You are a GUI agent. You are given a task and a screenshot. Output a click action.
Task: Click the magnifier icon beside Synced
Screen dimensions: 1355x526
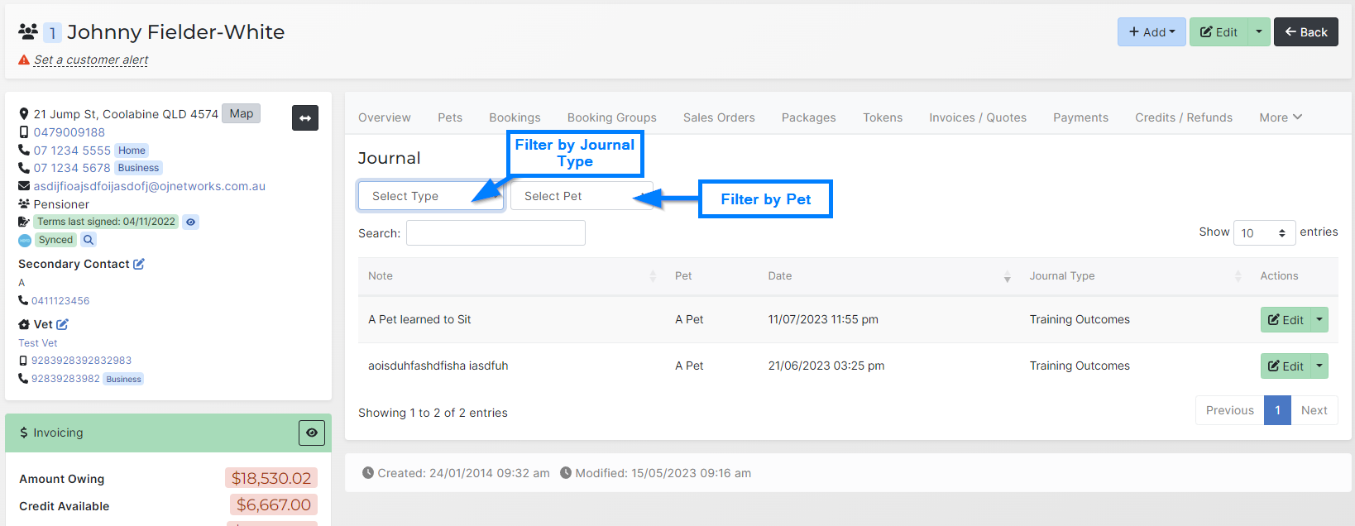(x=89, y=240)
